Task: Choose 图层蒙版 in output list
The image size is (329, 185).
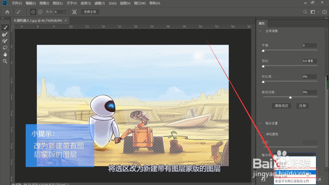Action: point(295,163)
